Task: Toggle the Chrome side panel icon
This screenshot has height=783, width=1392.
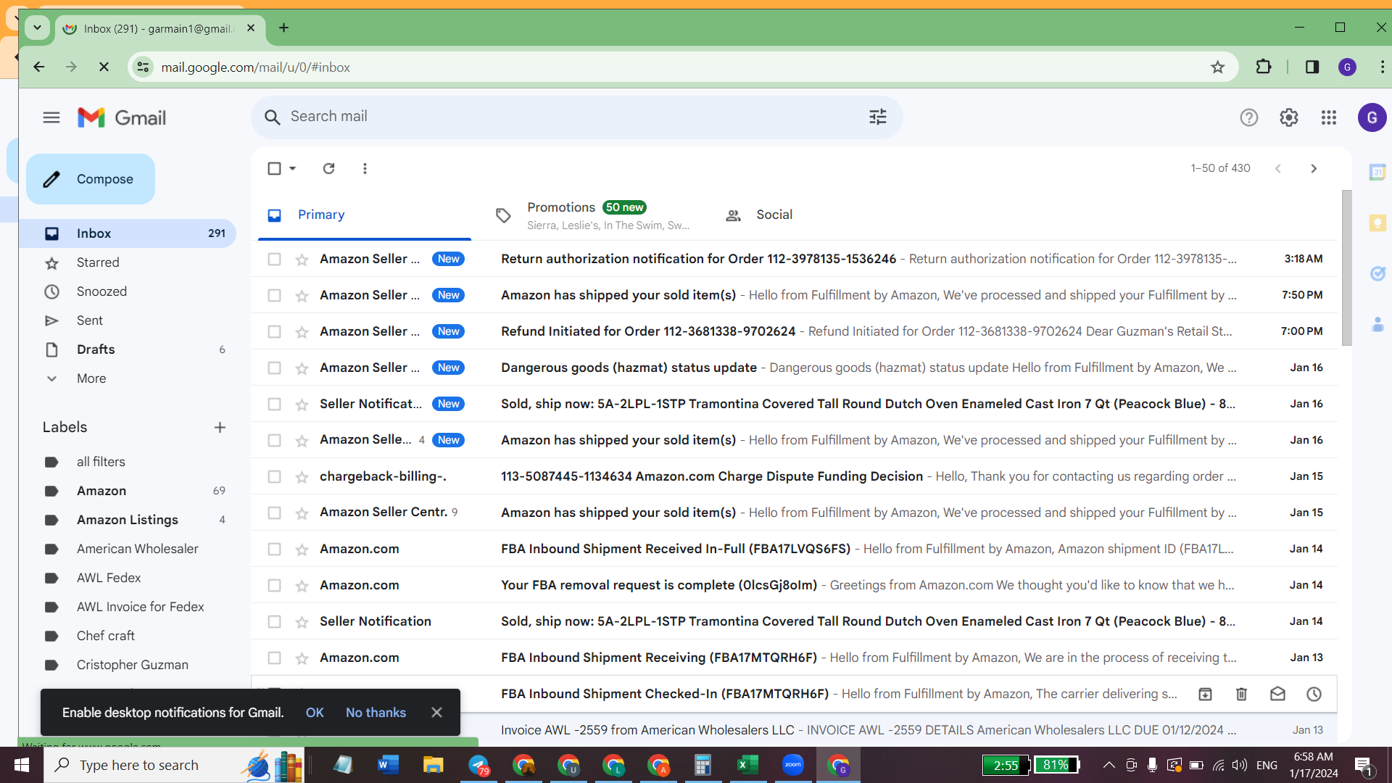Action: pyautogui.click(x=1312, y=67)
